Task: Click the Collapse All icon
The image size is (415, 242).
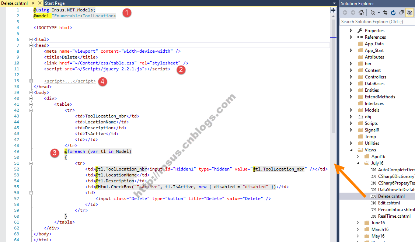Action: (401, 13)
